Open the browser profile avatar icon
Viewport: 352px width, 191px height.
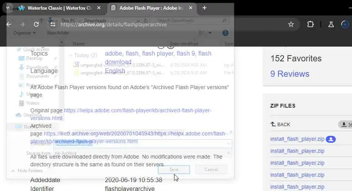pyautogui.click(x=345, y=24)
